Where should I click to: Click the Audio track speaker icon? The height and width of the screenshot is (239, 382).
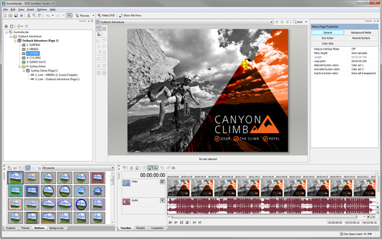tap(126, 202)
